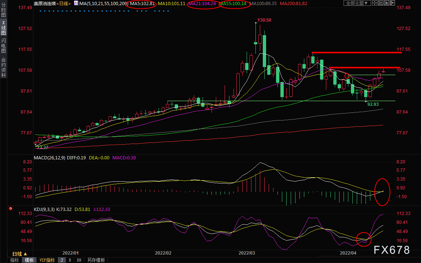Expand the 日线 period selector at bottom left

coord(20,254)
